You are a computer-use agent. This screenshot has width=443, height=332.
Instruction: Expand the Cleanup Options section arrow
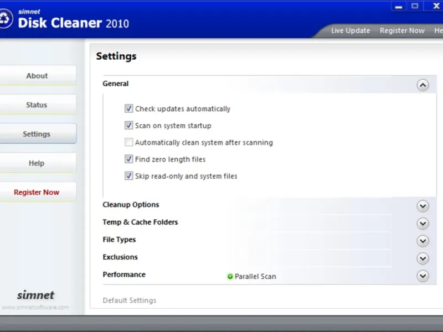(x=423, y=206)
